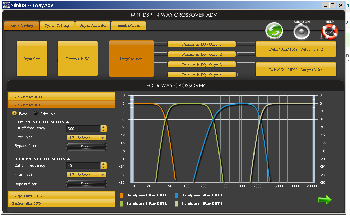Open the Biquad Calculator tab
This screenshot has height=215, width=350.
tap(93, 25)
